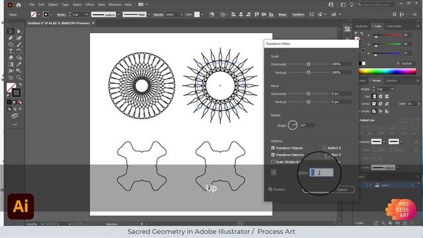Click the Home icon
423x238 pixels.
pos(19,5)
